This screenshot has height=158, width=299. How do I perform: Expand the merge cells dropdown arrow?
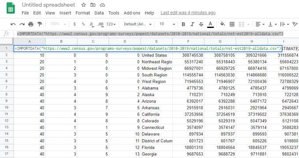tap(248, 25)
